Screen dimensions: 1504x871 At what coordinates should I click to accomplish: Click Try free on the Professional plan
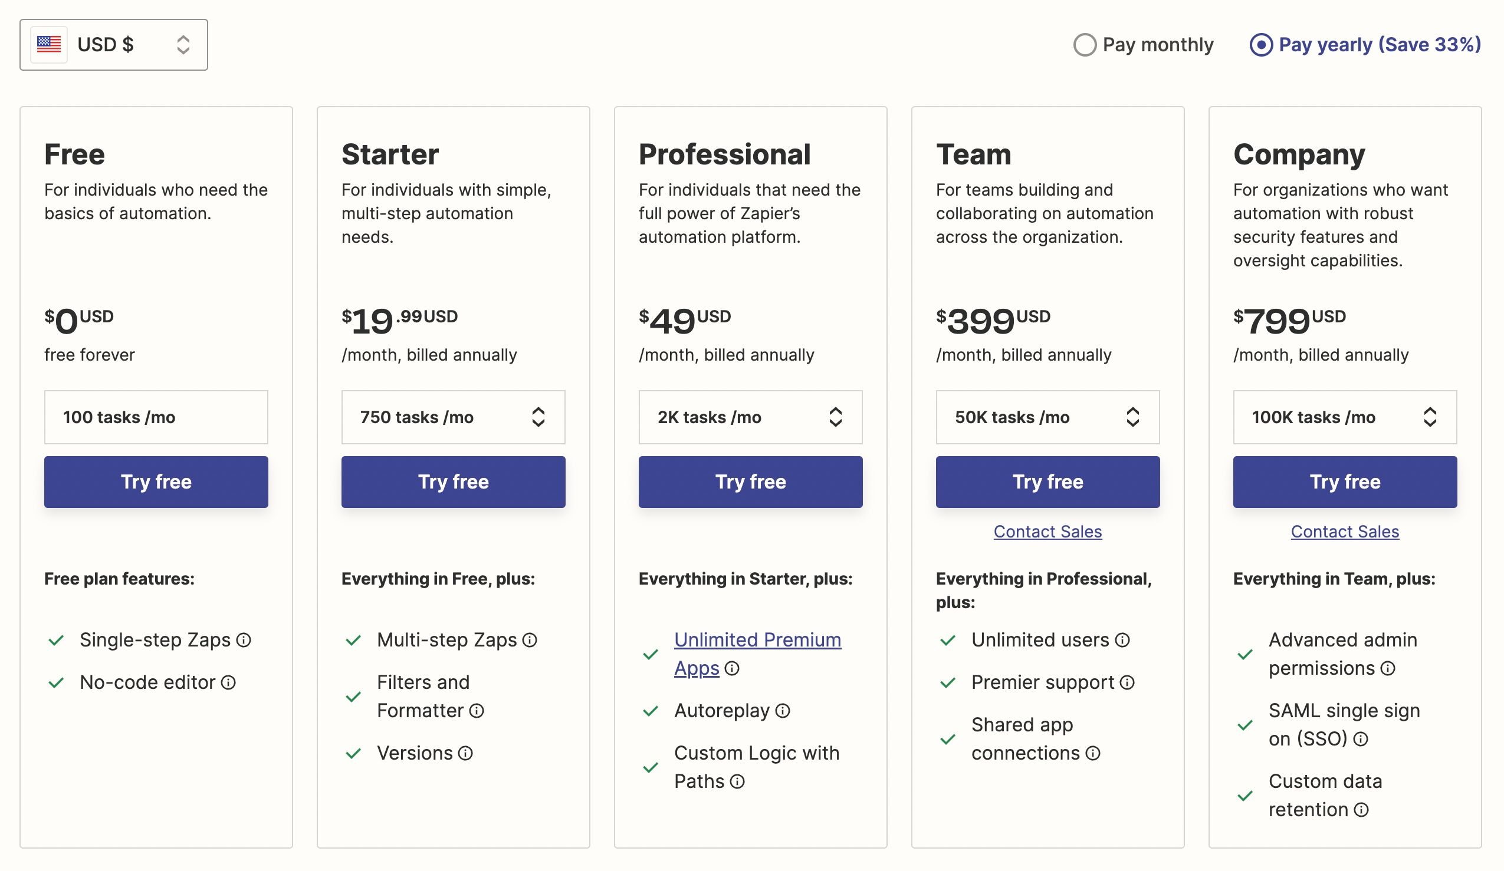(x=750, y=481)
